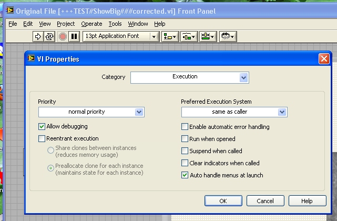Open the File menu
This screenshot has height=221, width=337.
coord(13,24)
